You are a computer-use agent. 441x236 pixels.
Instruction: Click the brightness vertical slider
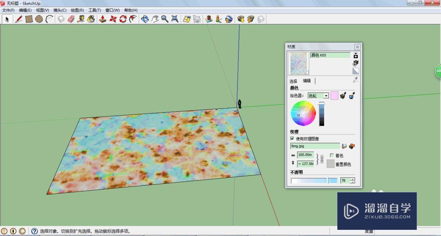click(321, 115)
